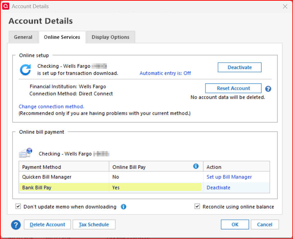
Task: Select the highlighted Bank Bill Pay row
Action: click(144, 187)
